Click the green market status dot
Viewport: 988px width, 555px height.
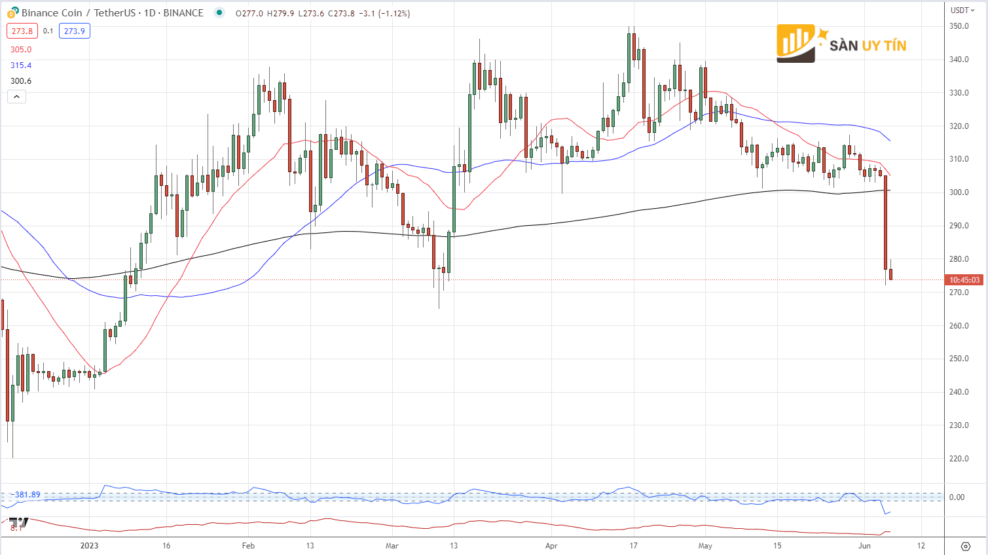pyautogui.click(x=219, y=13)
